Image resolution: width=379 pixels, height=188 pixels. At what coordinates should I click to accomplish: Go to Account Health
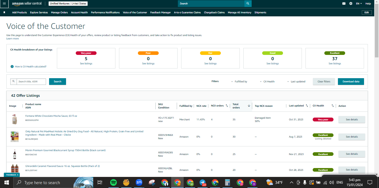pyautogui.click(x=79, y=12)
